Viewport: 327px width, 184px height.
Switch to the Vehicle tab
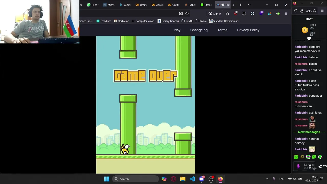[x=125, y=5]
